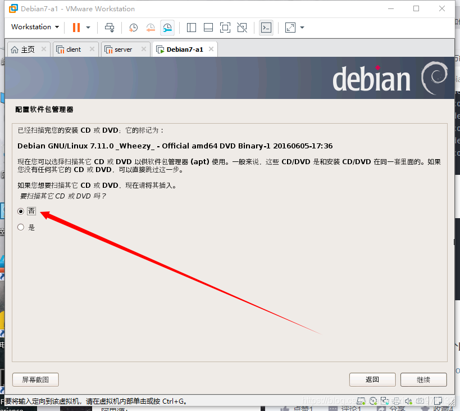Click the 返回 back button

[x=372, y=380]
